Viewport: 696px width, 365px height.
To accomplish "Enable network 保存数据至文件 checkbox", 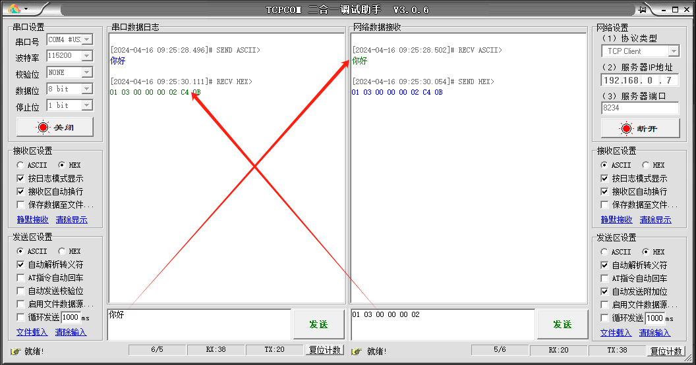I will coord(604,205).
